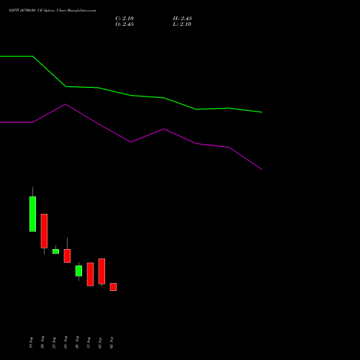The image size is (360, 360).
Task: Select the green candle for 26 Aug
Action: click(x=78, y=271)
